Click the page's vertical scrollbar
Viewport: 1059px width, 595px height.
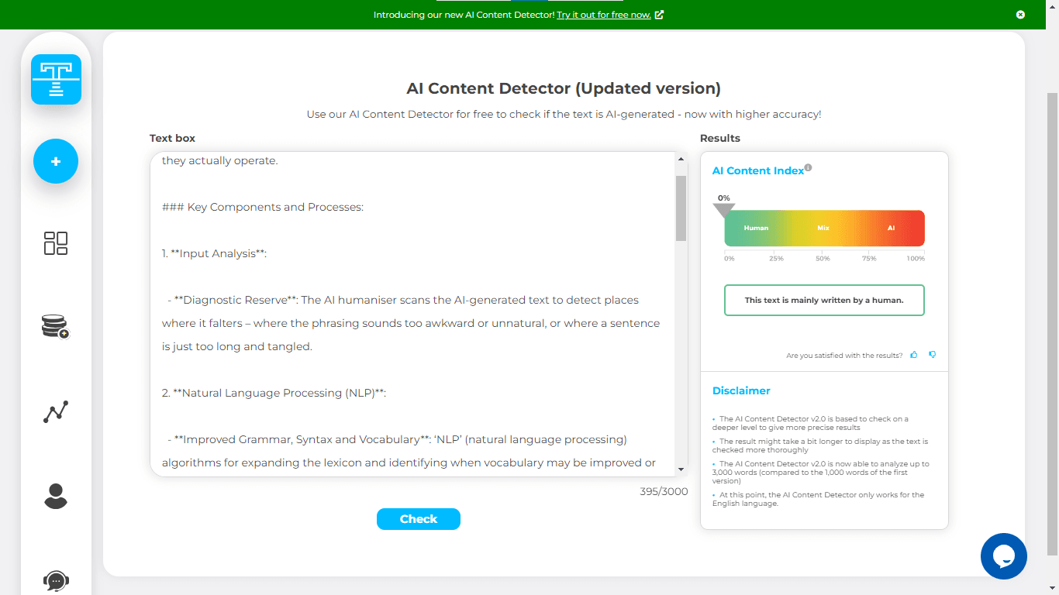(x=1052, y=310)
